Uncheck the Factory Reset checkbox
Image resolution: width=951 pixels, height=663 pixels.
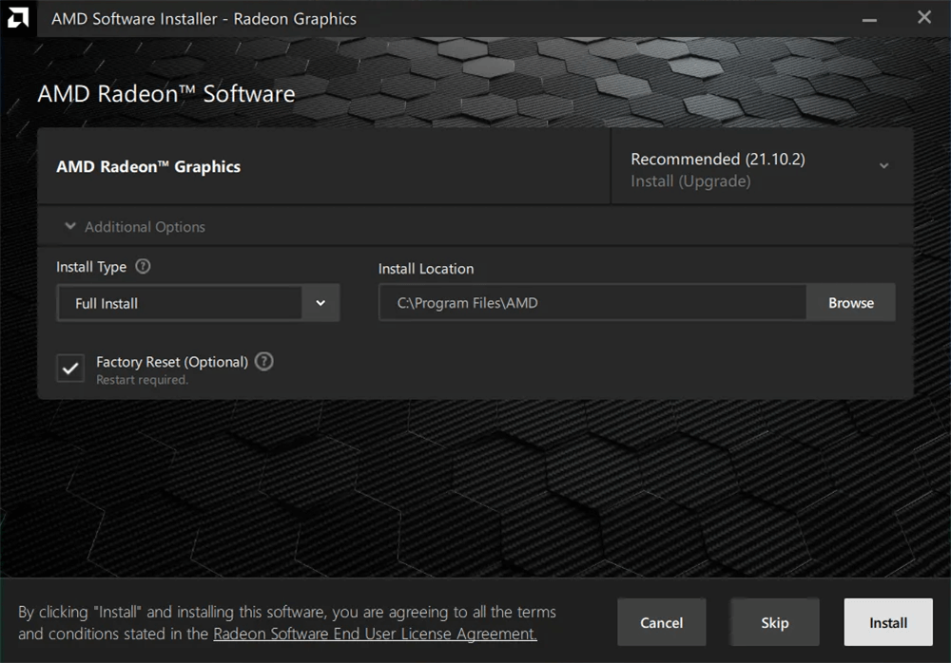pos(70,369)
